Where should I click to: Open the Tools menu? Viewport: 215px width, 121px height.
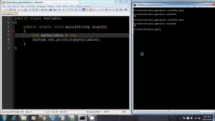pyautogui.click(x=58, y=6)
